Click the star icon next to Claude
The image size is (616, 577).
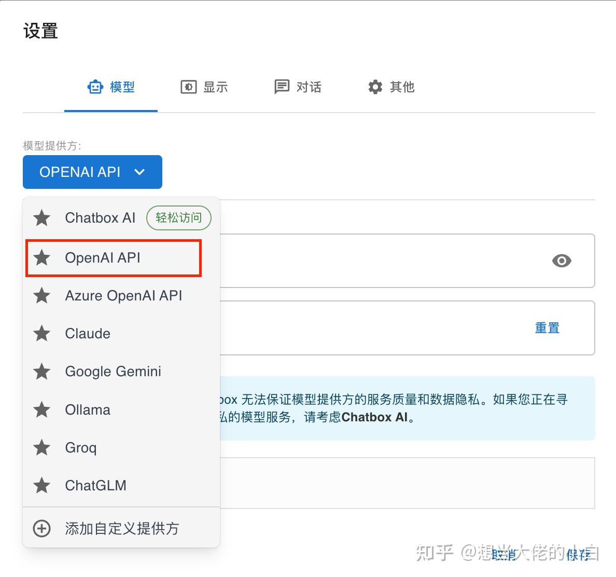(41, 334)
